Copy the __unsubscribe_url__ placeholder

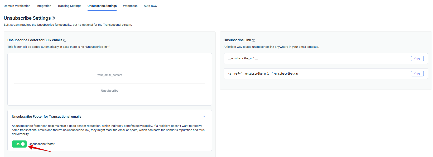click(x=417, y=59)
